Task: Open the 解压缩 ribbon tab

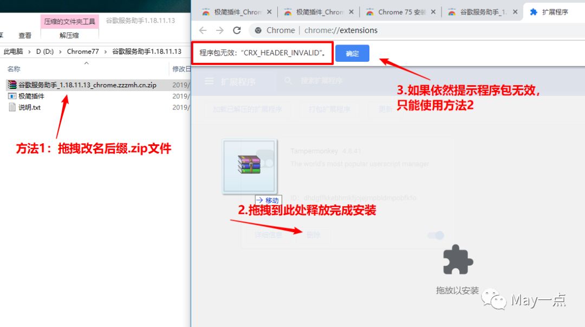Action: click(69, 35)
